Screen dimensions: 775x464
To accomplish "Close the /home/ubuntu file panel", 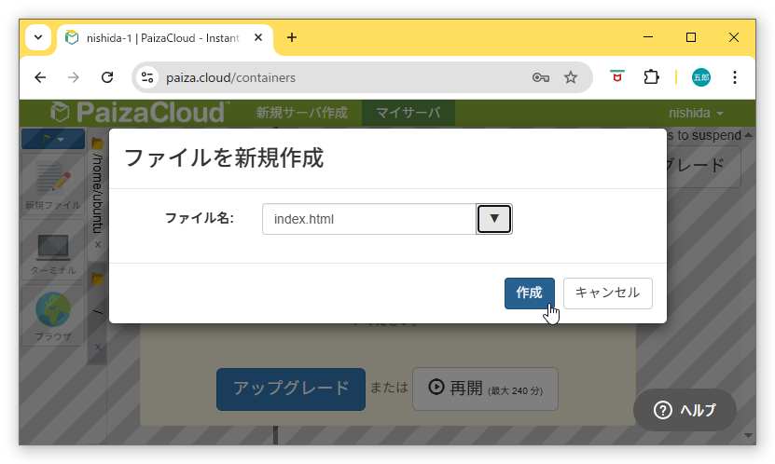I will pyautogui.click(x=98, y=244).
